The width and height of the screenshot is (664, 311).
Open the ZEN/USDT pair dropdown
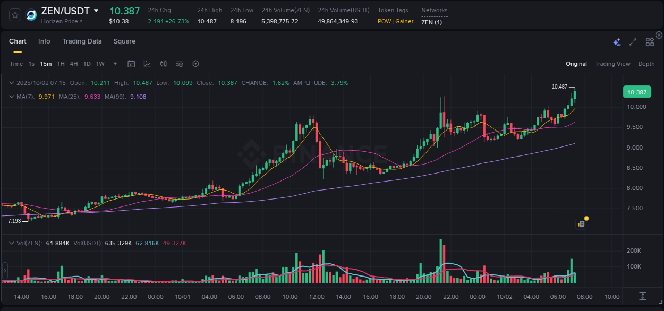click(x=96, y=11)
